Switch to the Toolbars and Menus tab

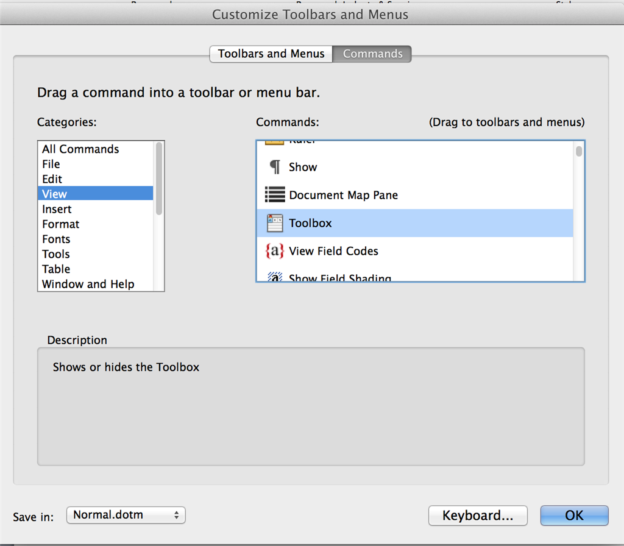click(x=271, y=54)
